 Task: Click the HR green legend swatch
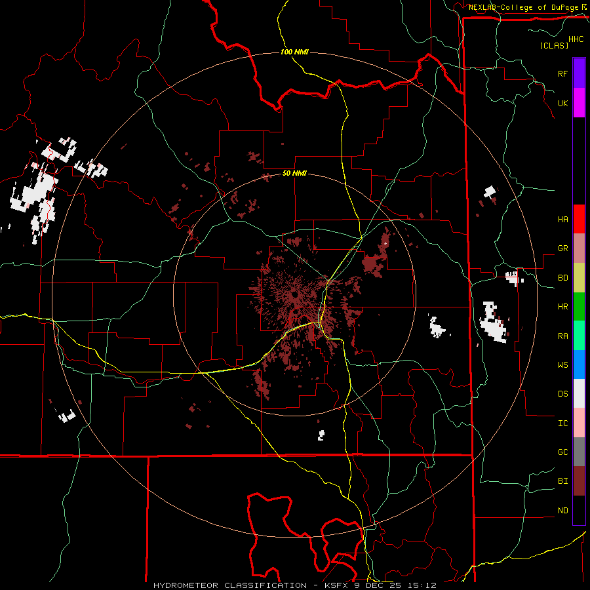pyautogui.click(x=579, y=307)
